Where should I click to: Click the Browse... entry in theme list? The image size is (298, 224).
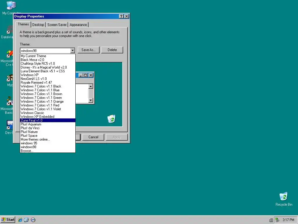[48, 151]
